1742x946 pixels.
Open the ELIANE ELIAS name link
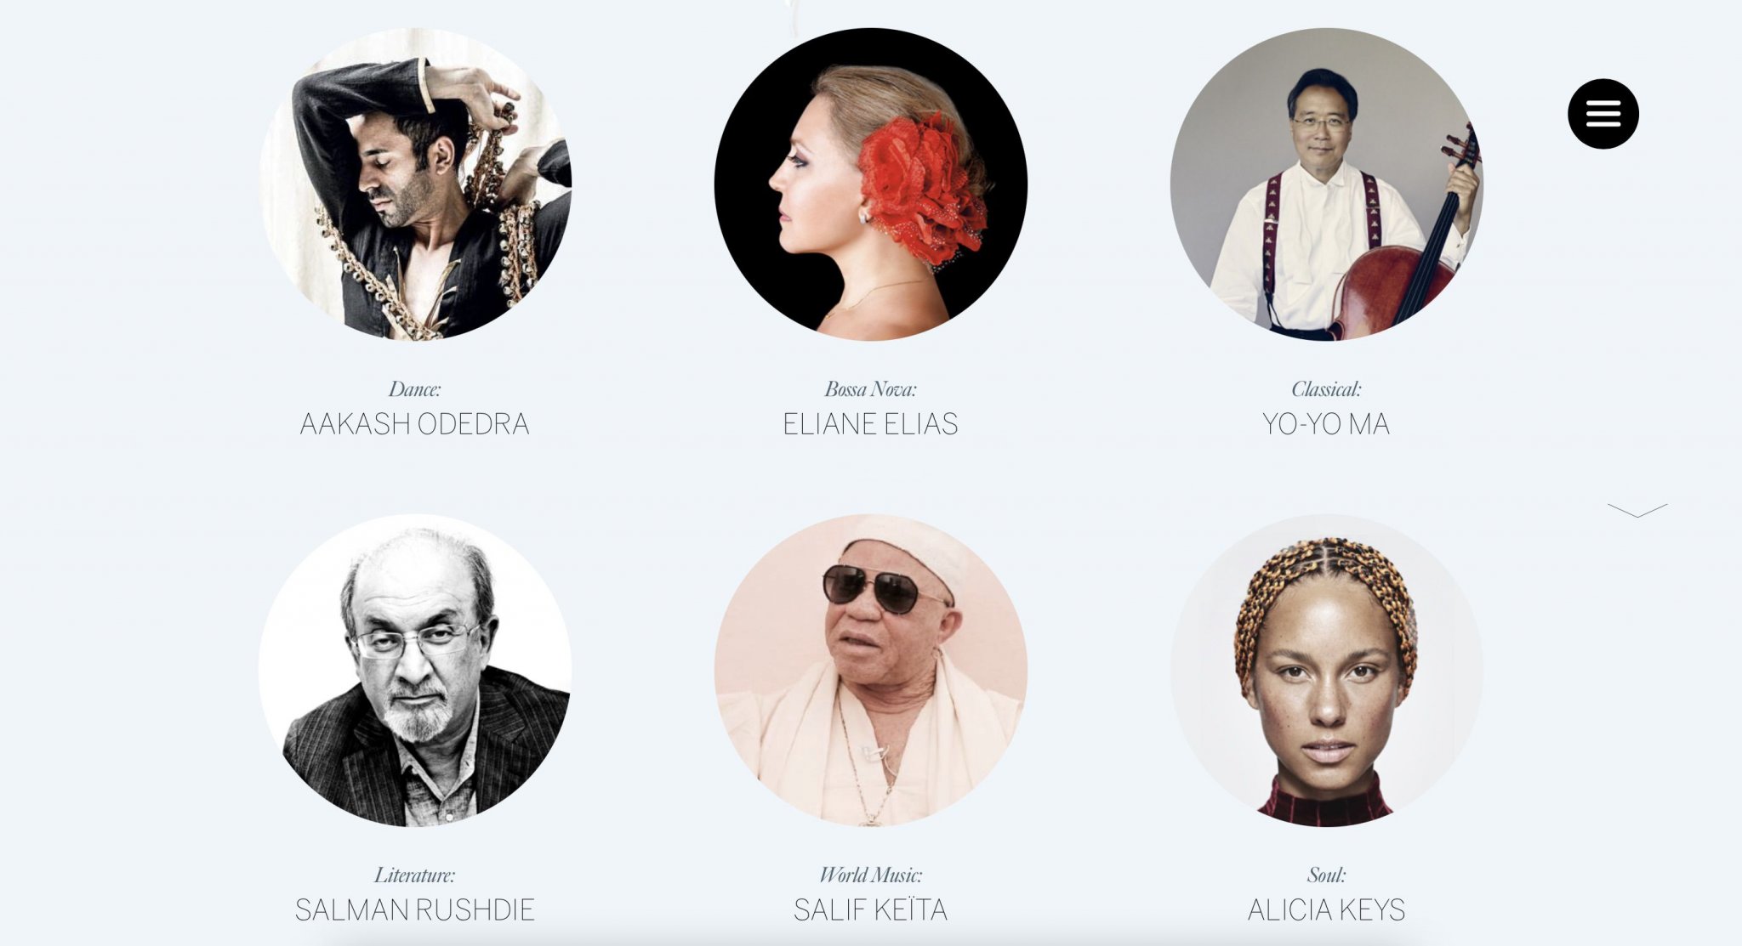point(870,424)
